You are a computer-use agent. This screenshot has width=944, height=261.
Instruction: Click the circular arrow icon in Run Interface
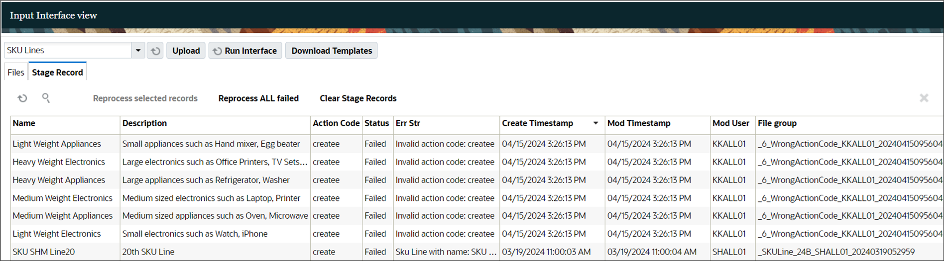tap(218, 51)
